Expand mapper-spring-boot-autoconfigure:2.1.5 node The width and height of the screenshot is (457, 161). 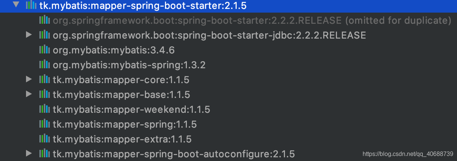tap(29, 153)
